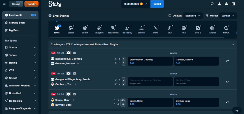Viewport: 244px width, 114px height.
Task: Open the live support headset icon
Action: pyautogui.click(x=237, y=110)
